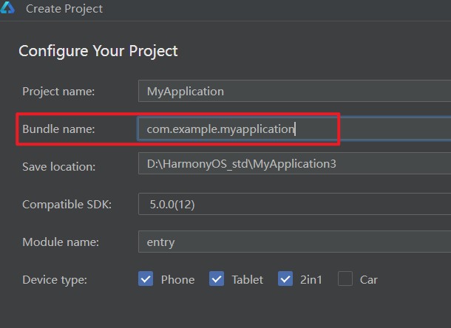
Task: Click the Configure Your Project heading
Action: [98, 51]
